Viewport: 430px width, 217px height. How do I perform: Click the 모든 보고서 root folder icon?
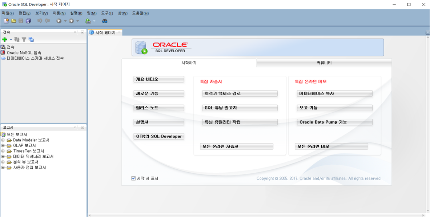pos(3,134)
